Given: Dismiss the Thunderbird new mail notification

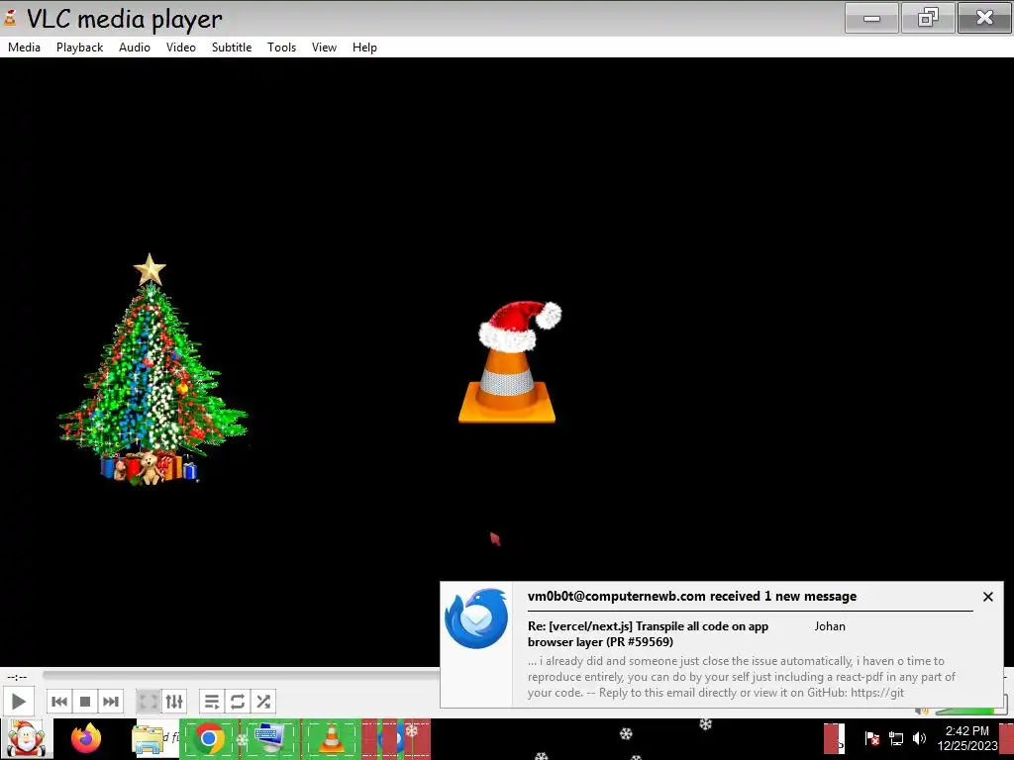Looking at the screenshot, I should tap(987, 597).
